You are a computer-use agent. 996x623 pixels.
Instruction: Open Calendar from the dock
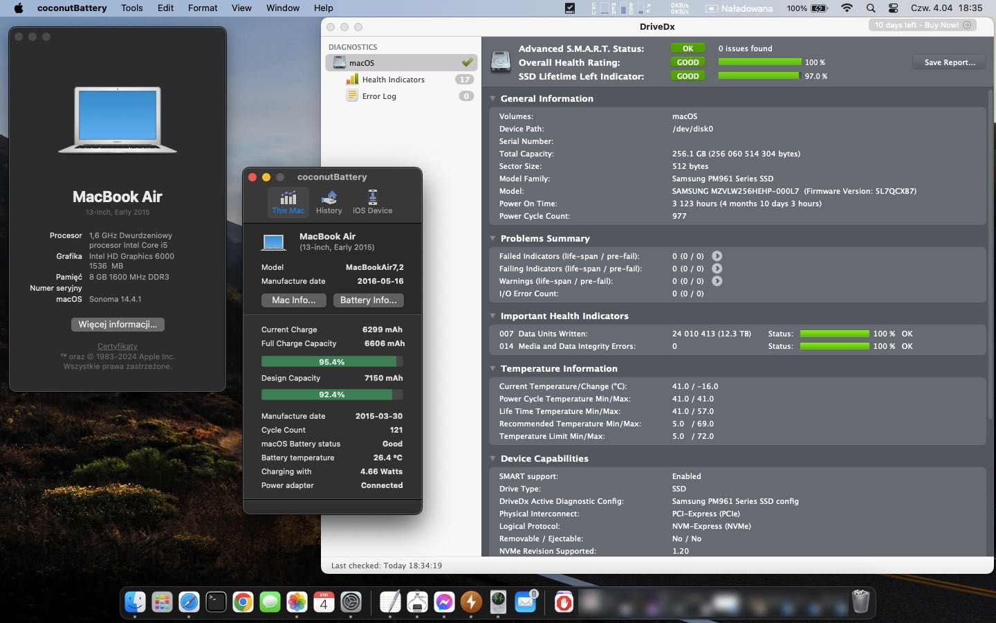pyautogui.click(x=324, y=602)
